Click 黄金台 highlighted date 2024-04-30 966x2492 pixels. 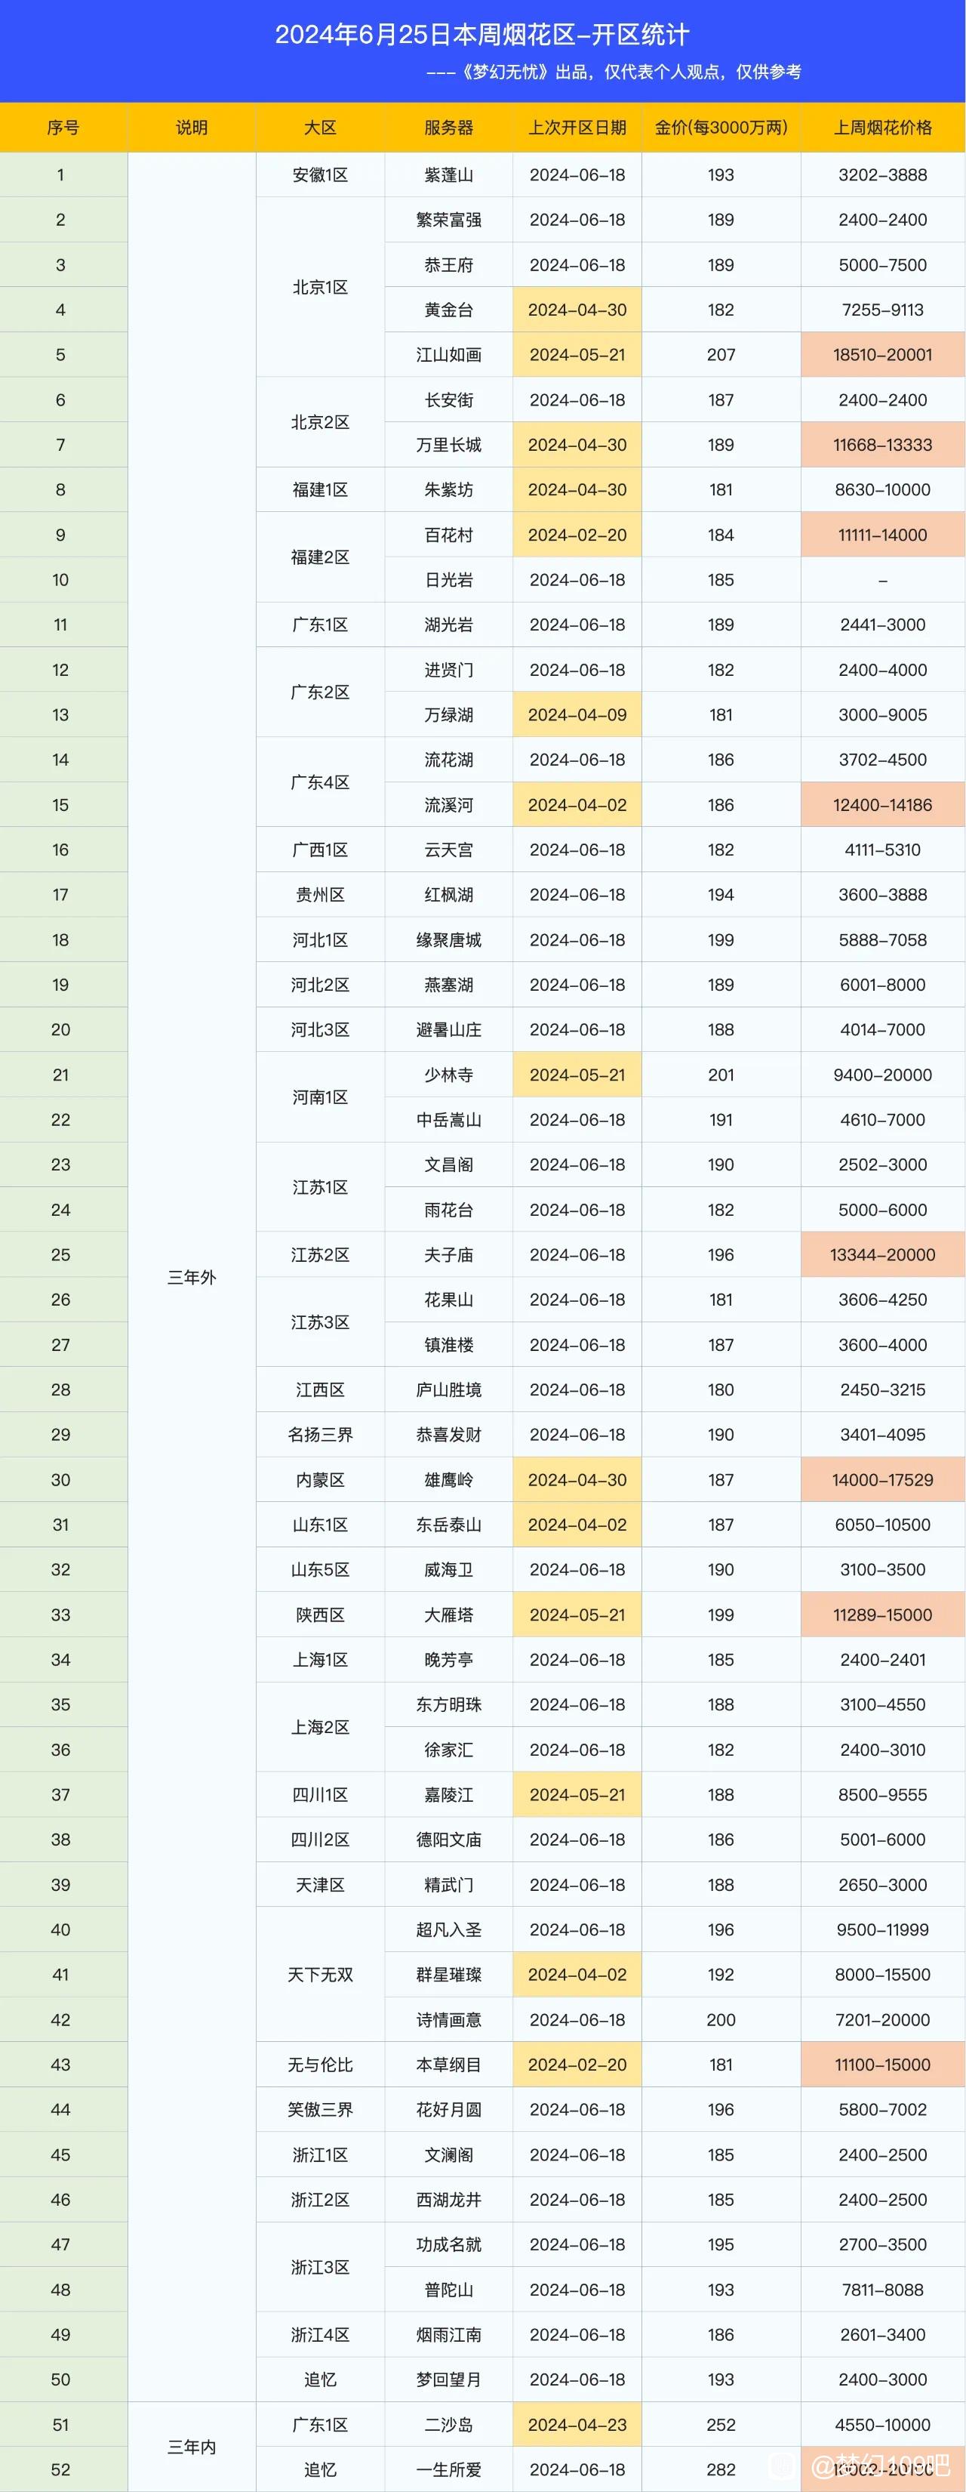coord(577,310)
